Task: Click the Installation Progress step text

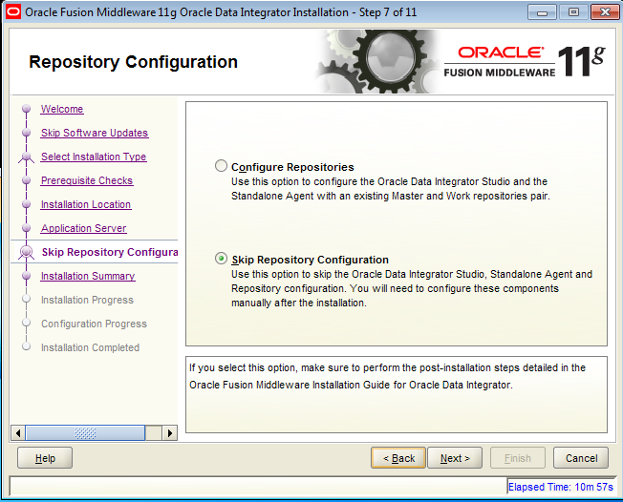Action: pyautogui.click(x=87, y=300)
